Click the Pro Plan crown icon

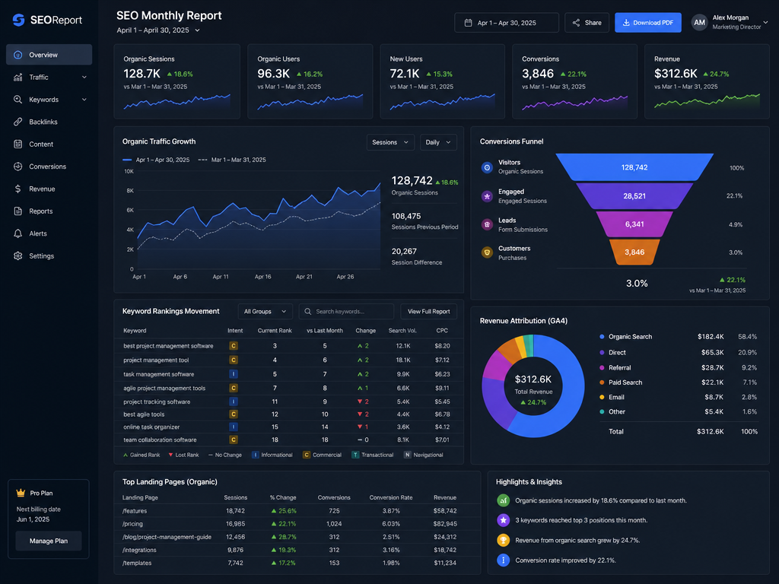click(x=21, y=493)
